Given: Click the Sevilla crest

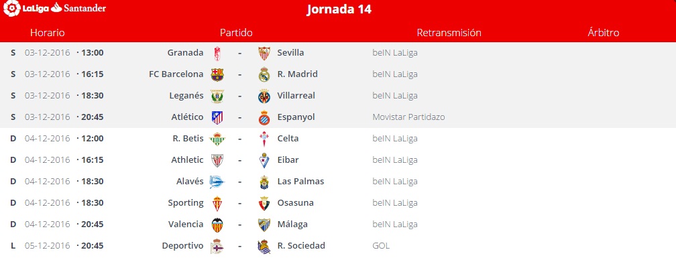Looking at the screenshot, I should coord(264,54).
